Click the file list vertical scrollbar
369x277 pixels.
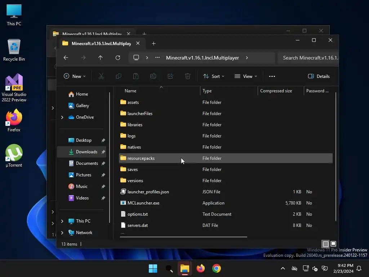pos(335,157)
